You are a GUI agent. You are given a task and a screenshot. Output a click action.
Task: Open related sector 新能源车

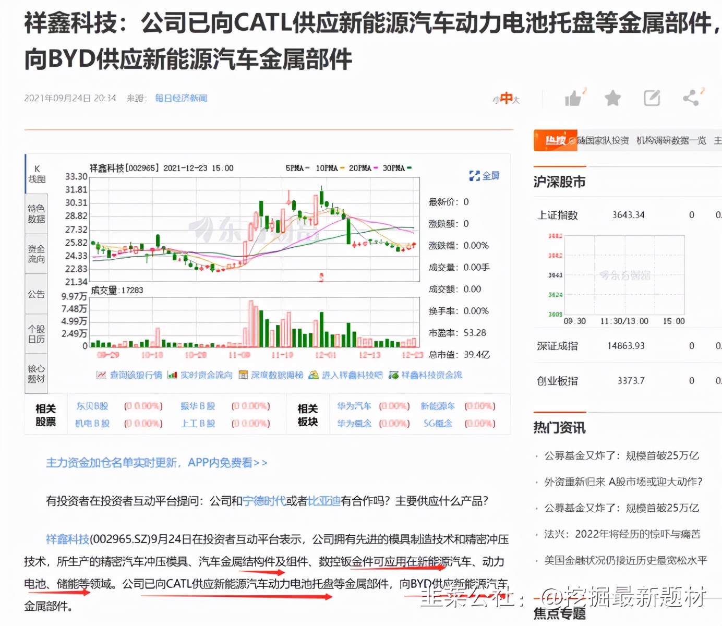438,406
